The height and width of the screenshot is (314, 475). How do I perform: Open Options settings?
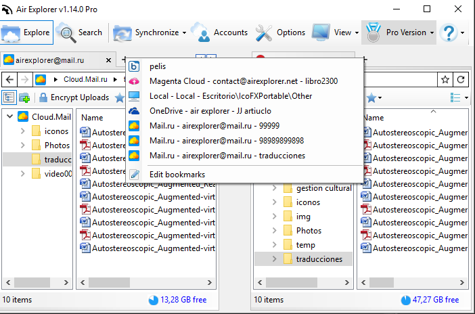[x=280, y=32]
